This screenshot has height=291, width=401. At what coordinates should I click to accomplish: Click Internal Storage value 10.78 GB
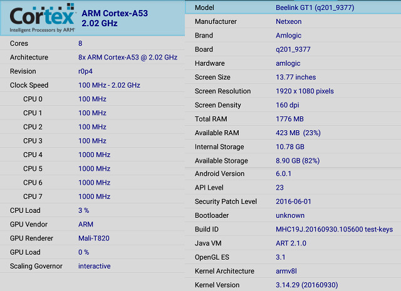click(x=290, y=147)
